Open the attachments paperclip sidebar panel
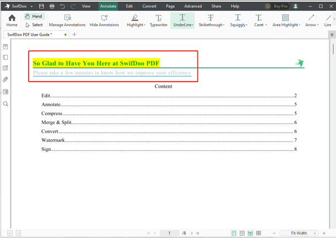The width and height of the screenshot is (336, 238). [5, 80]
